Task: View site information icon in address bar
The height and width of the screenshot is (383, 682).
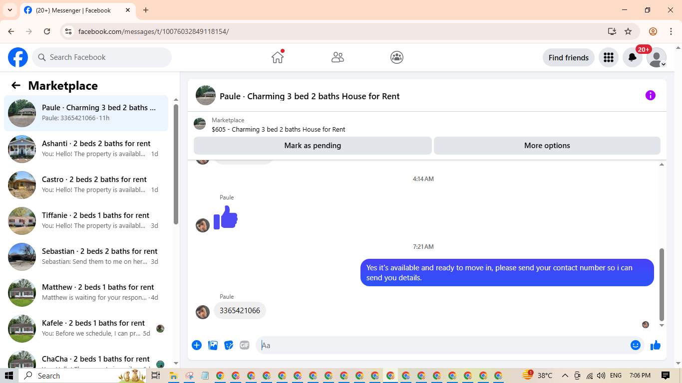Action: pos(68,31)
